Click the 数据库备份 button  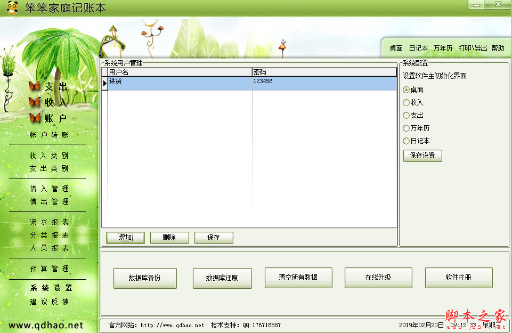point(145,278)
